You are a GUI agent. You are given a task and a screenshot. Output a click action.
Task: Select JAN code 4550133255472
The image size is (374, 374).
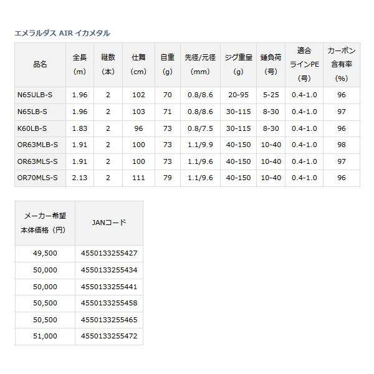pyautogui.click(x=109, y=336)
